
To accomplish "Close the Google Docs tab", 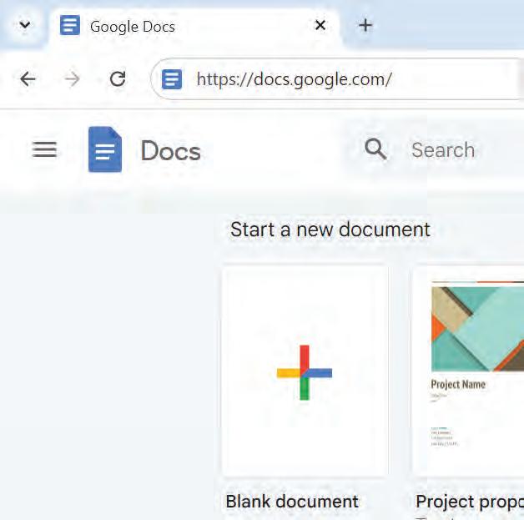I will click(320, 25).
